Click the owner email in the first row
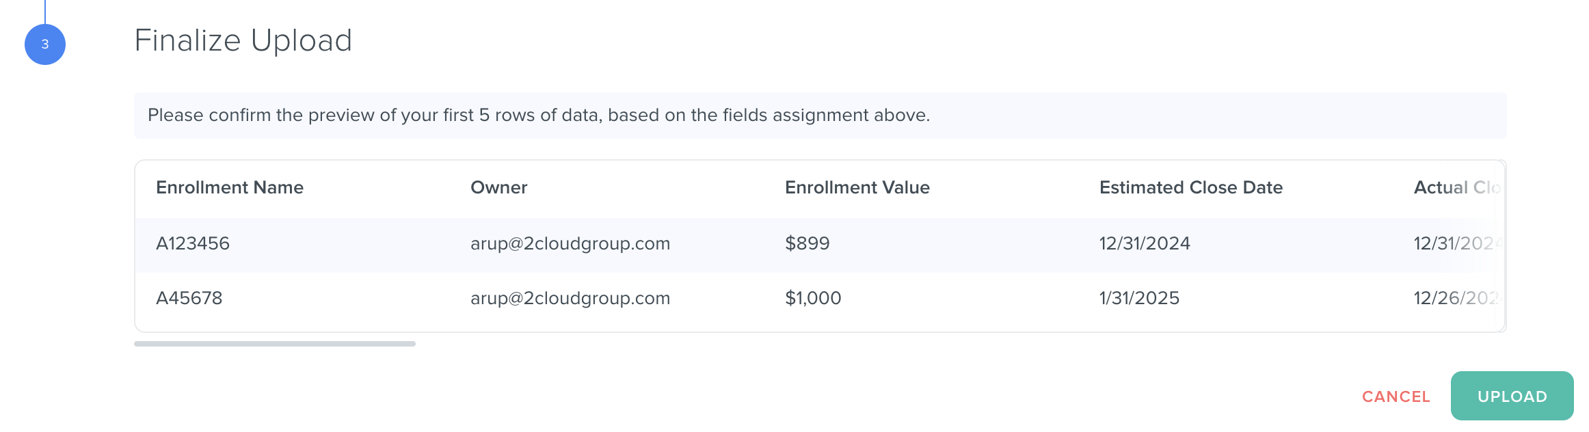 click(570, 243)
